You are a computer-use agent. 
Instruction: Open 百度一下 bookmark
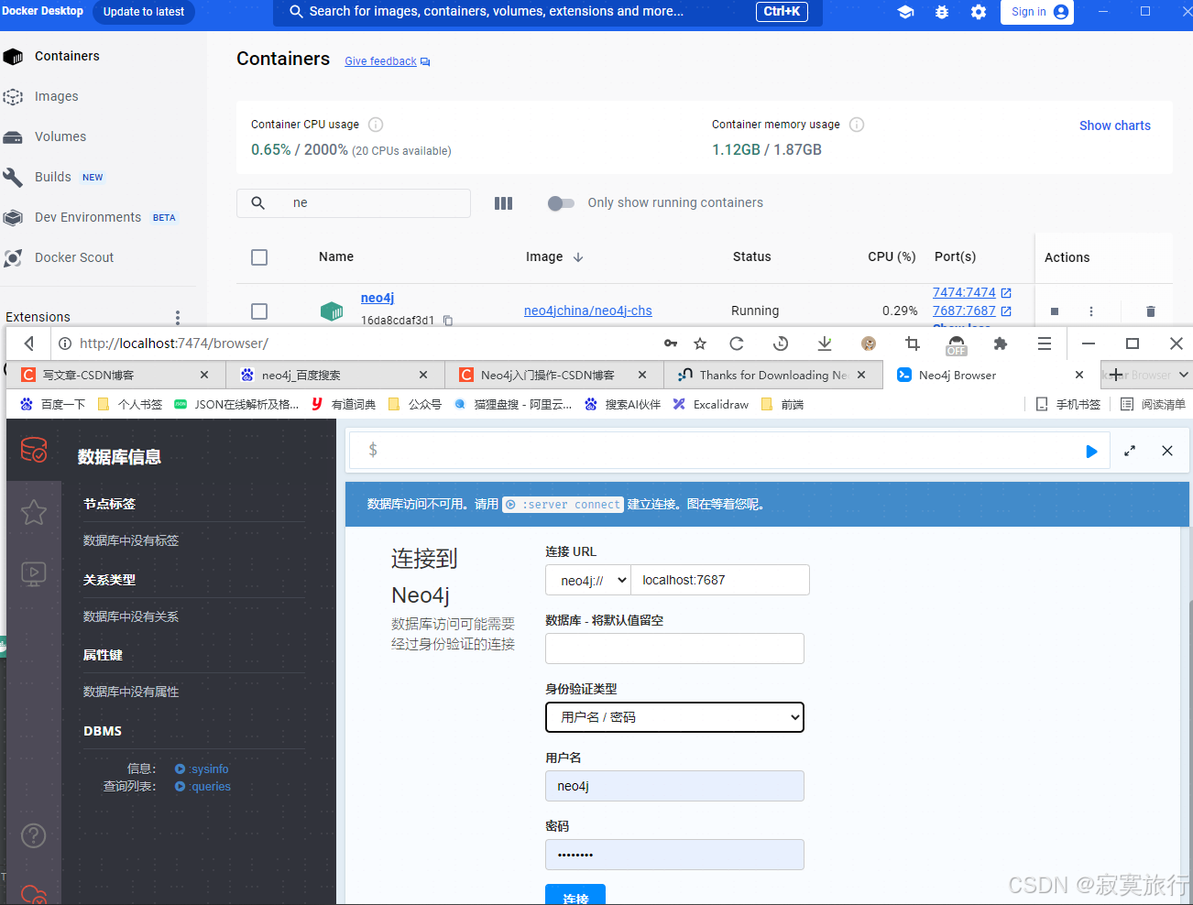tap(53, 404)
